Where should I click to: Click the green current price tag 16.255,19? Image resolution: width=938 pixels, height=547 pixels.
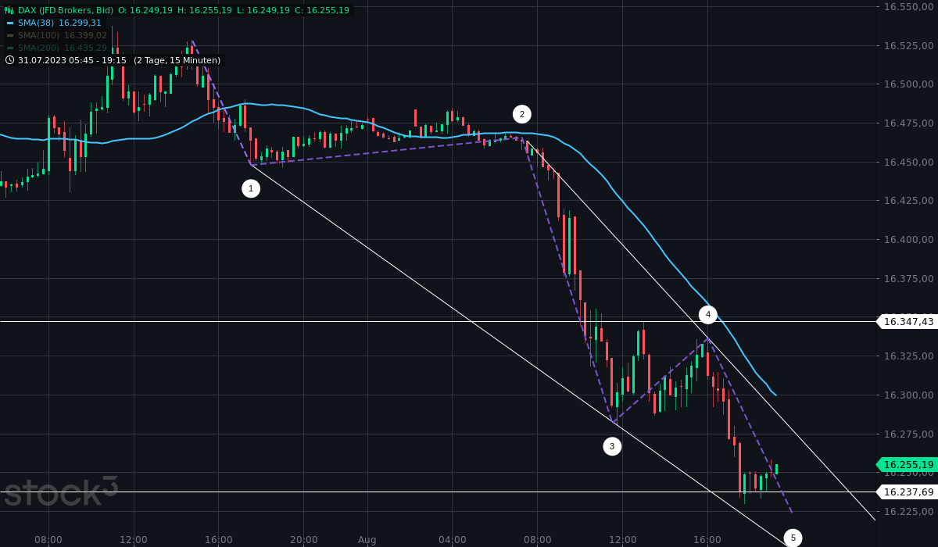point(908,464)
